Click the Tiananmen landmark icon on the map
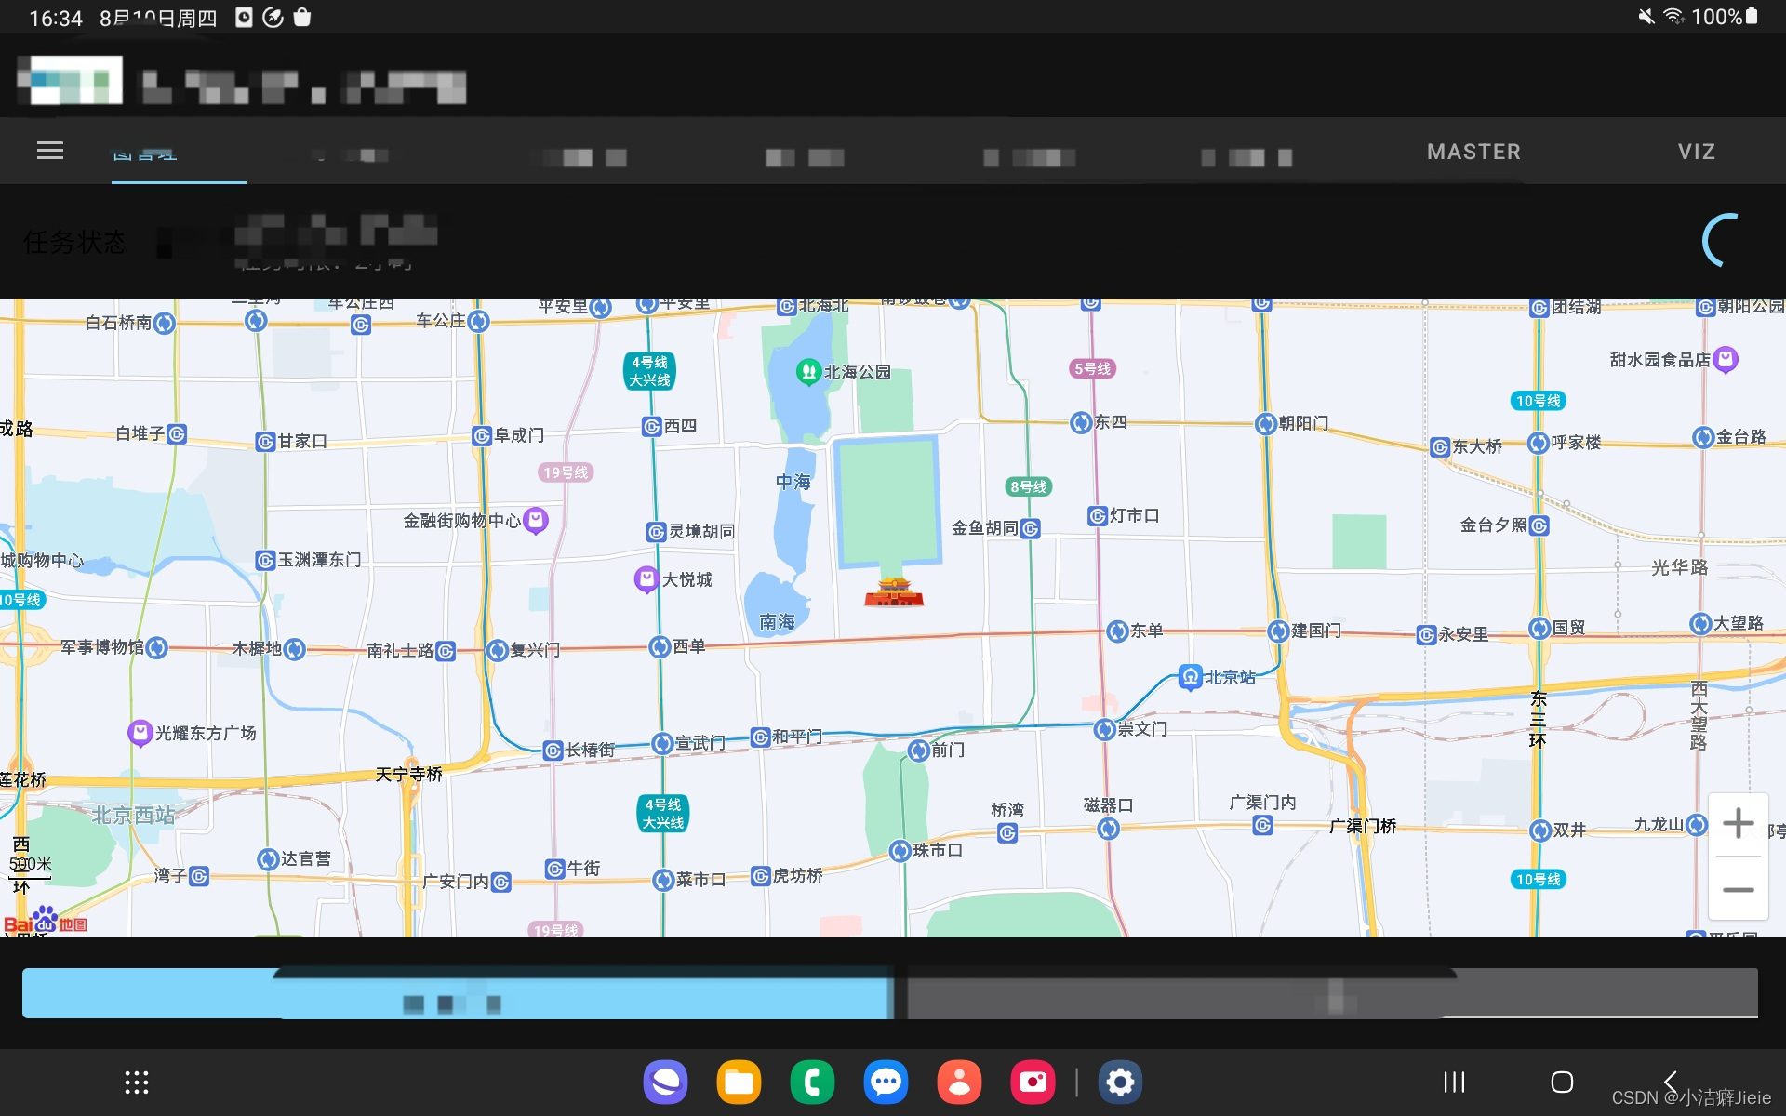1786x1116 pixels. [894, 591]
